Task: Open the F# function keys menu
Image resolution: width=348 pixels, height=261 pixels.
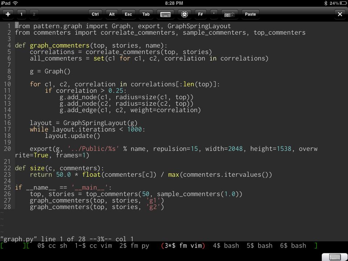Action: (x=200, y=14)
